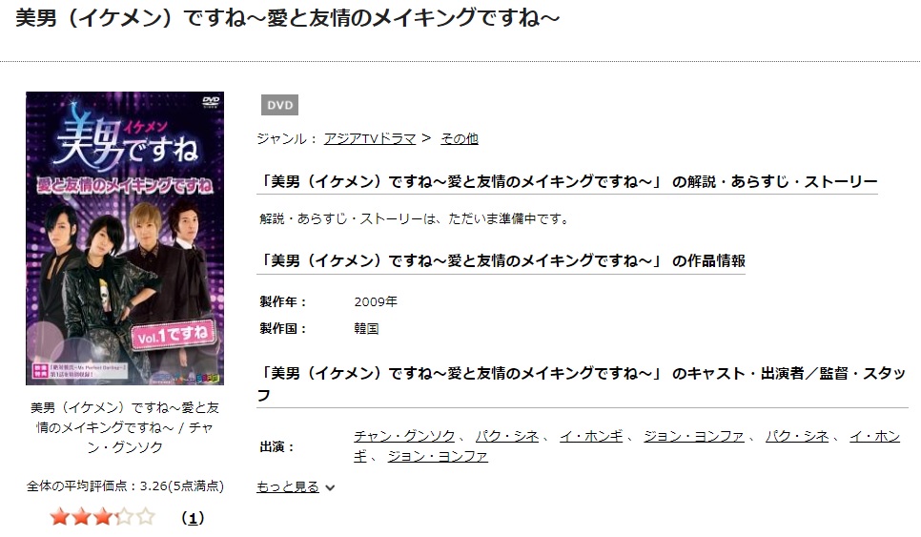The image size is (921, 537).
Task: Click the third filled rating star
Action: 103,517
